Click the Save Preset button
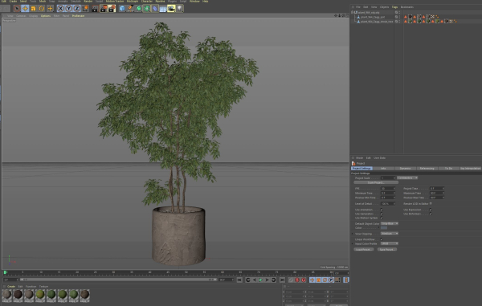Image resolution: width=482 pixels, height=306 pixels. [x=387, y=250]
